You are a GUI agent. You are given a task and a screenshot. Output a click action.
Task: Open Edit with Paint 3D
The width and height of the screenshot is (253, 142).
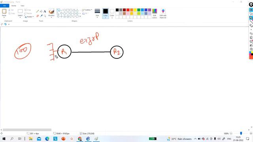[x=163, y=13]
